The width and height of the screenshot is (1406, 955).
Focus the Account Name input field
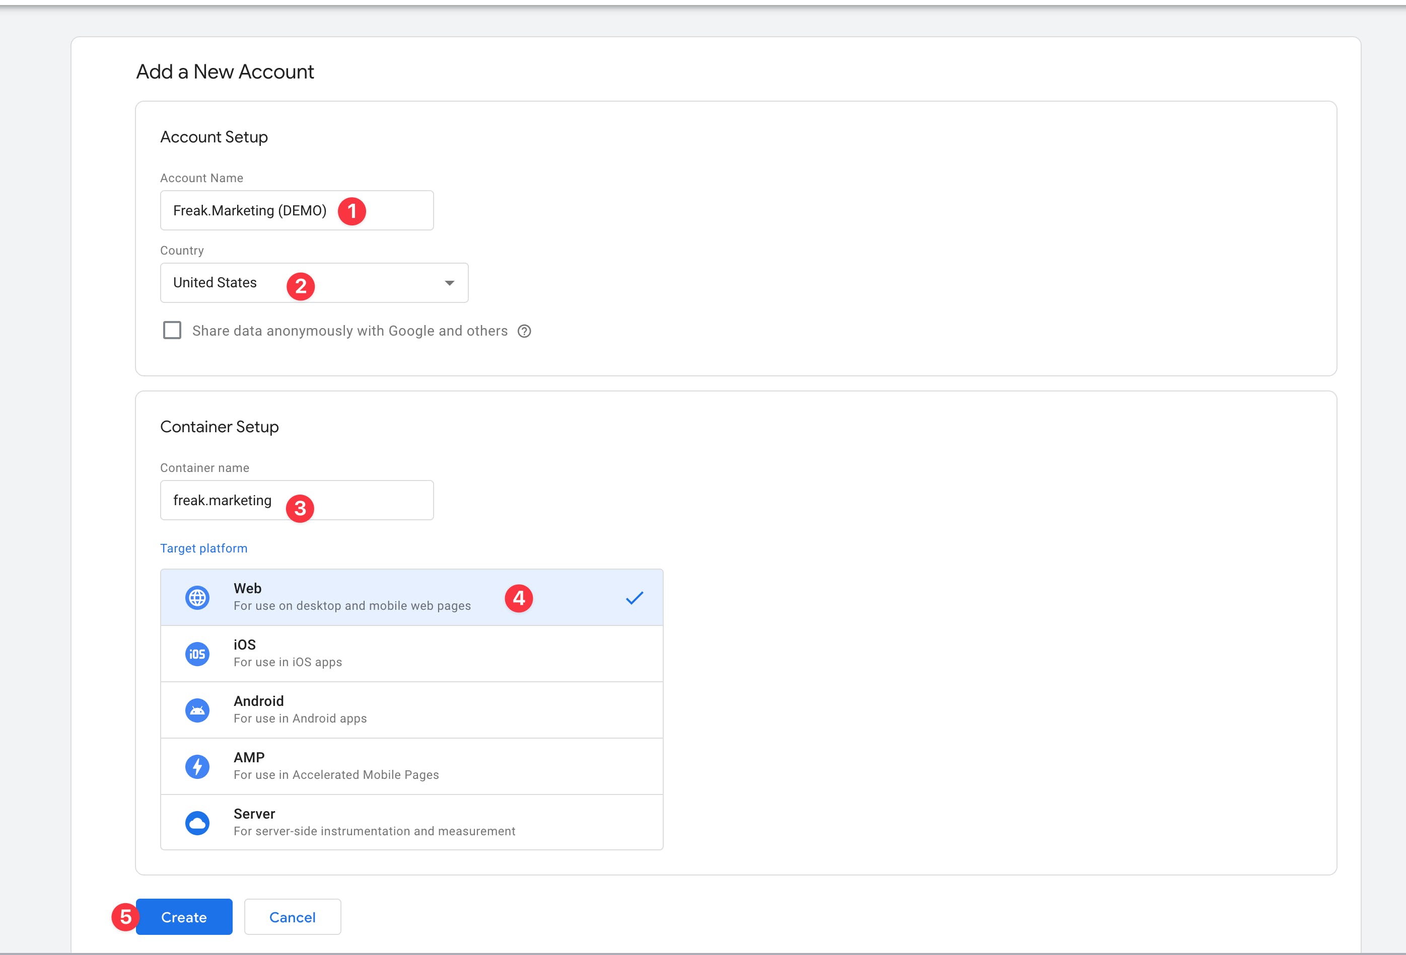[297, 210]
